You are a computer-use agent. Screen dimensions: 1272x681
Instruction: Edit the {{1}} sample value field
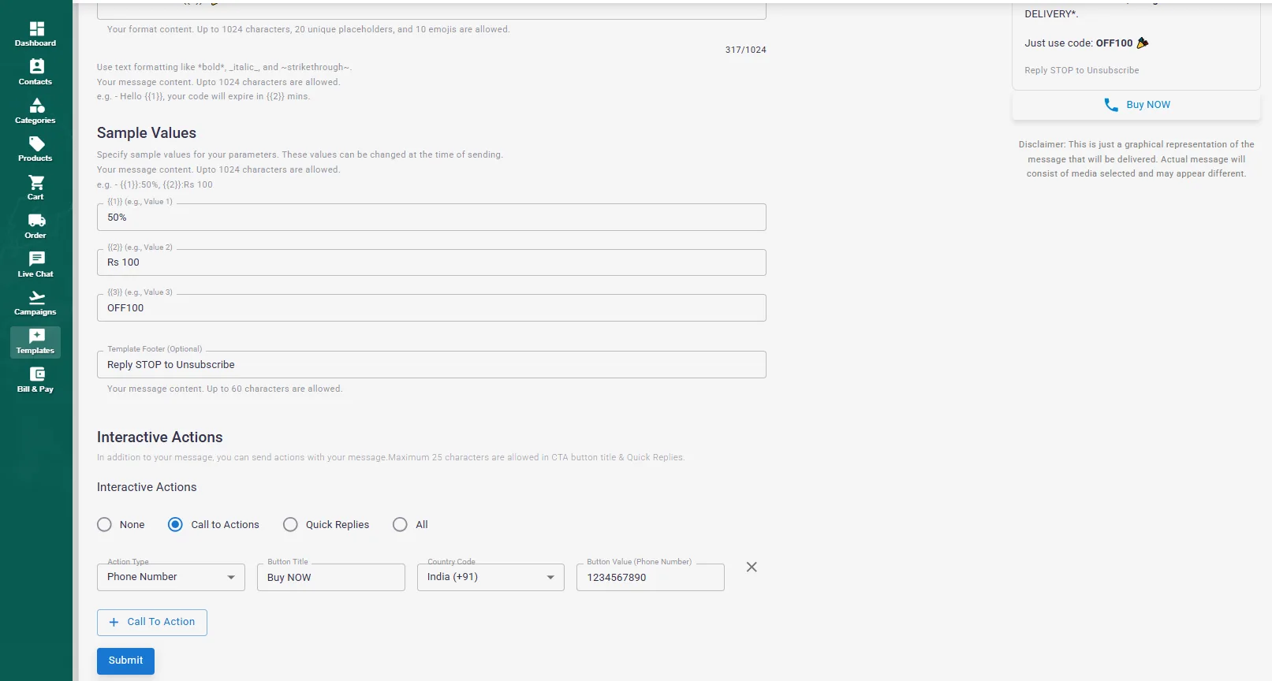pyautogui.click(x=431, y=218)
